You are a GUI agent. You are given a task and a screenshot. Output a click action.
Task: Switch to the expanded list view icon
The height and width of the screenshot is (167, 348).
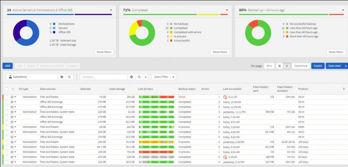pos(279,66)
